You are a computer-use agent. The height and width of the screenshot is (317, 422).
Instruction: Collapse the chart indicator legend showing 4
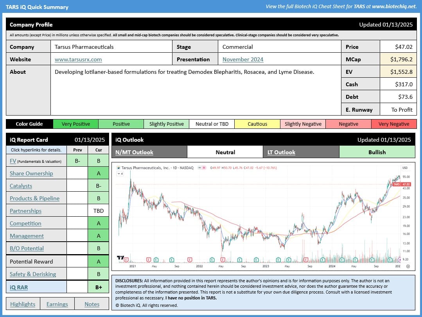click(x=120, y=174)
